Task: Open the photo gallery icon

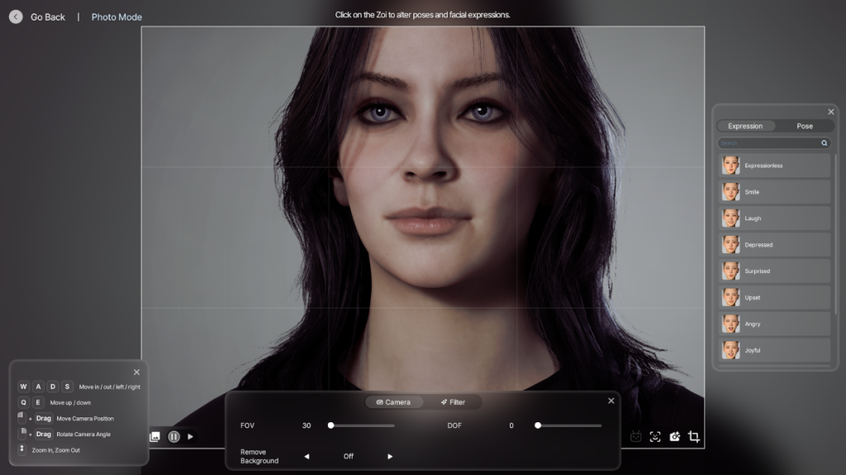Action: click(x=154, y=436)
